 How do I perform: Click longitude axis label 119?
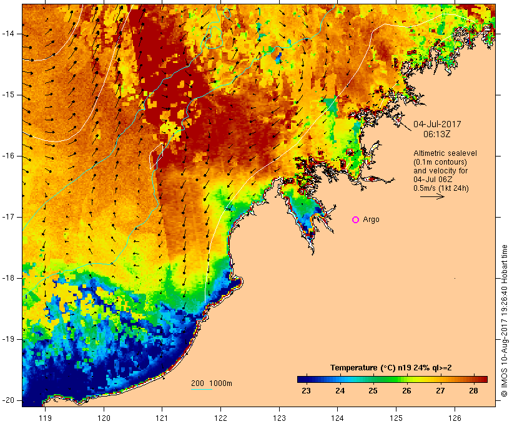(x=45, y=418)
